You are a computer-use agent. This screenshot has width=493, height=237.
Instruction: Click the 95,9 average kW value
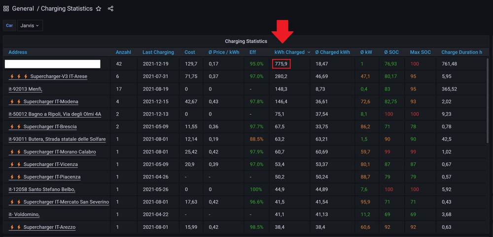pos(365,202)
